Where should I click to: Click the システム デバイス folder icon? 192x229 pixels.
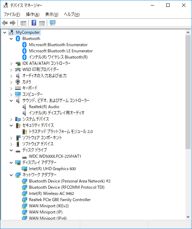pyautogui.click(x=18, y=119)
